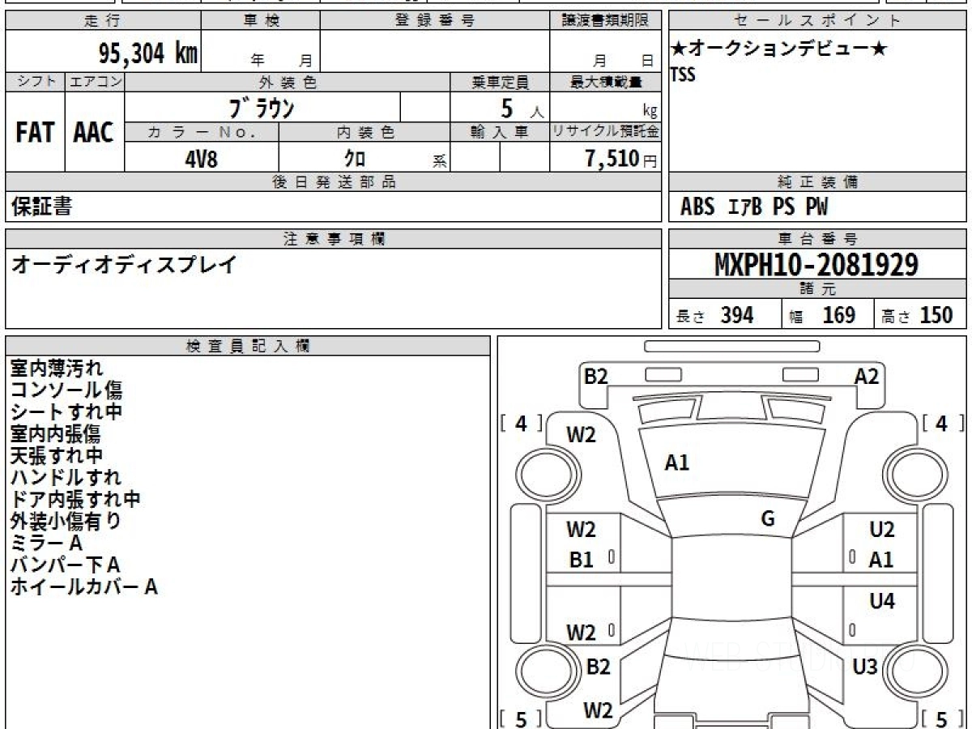This screenshot has height=729, width=972.
Task: Click the A1 mark on the hood
Action: click(x=676, y=463)
